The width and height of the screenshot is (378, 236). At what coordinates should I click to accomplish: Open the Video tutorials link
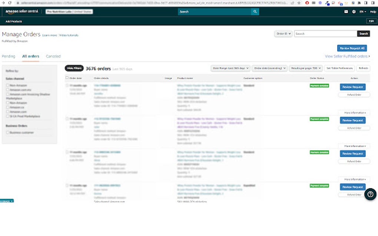pyautogui.click(x=69, y=35)
